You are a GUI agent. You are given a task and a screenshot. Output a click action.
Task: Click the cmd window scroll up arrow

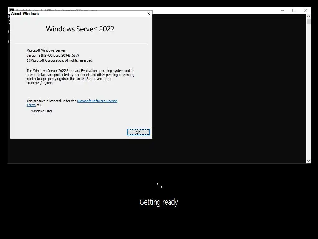point(308,16)
